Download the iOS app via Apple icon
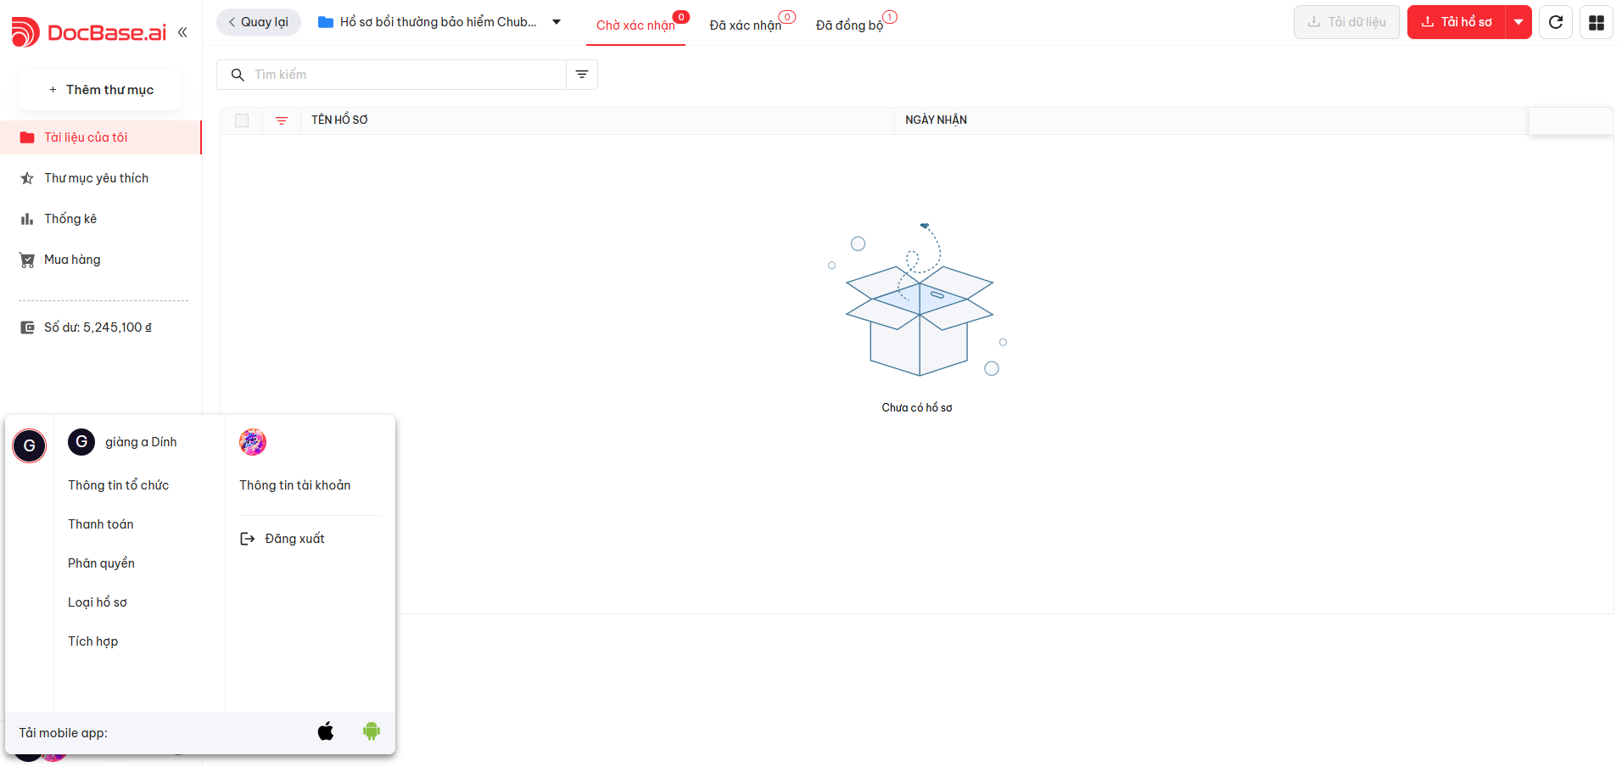The image size is (1622, 767). [x=326, y=731]
